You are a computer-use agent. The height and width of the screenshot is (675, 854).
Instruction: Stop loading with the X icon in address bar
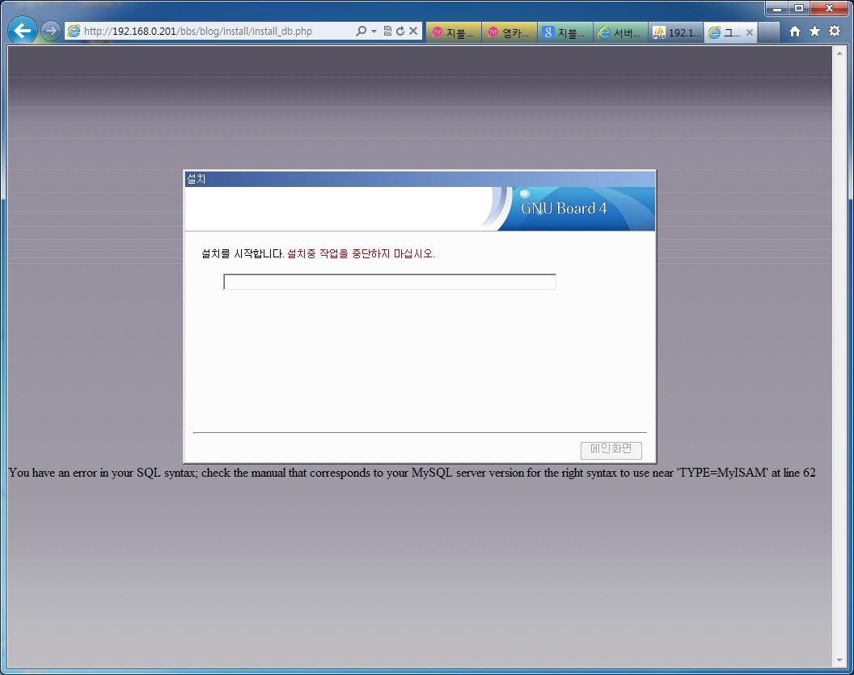[x=413, y=31]
